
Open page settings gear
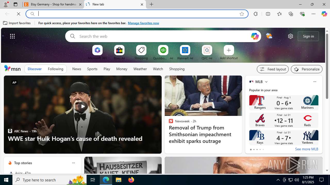[x=290, y=36]
